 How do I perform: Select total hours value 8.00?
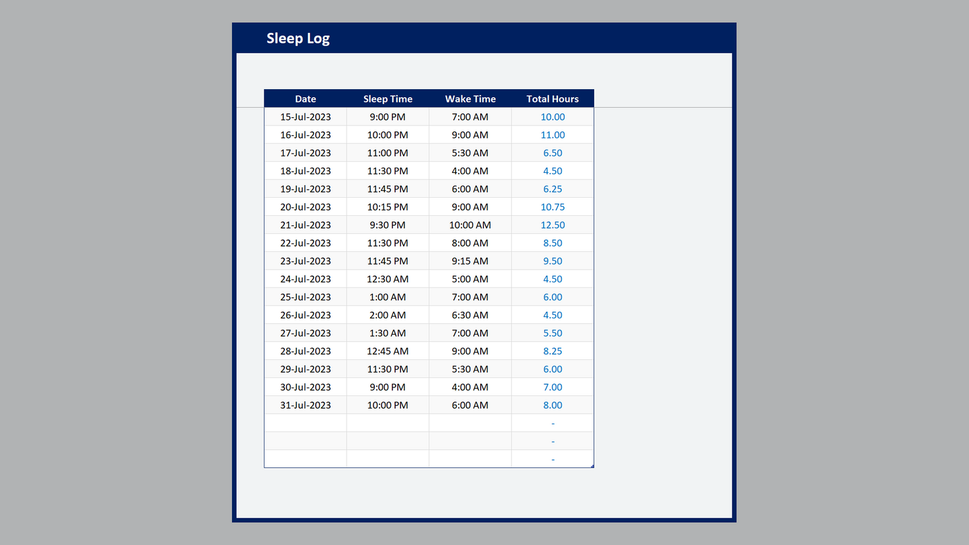click(553, 406)
